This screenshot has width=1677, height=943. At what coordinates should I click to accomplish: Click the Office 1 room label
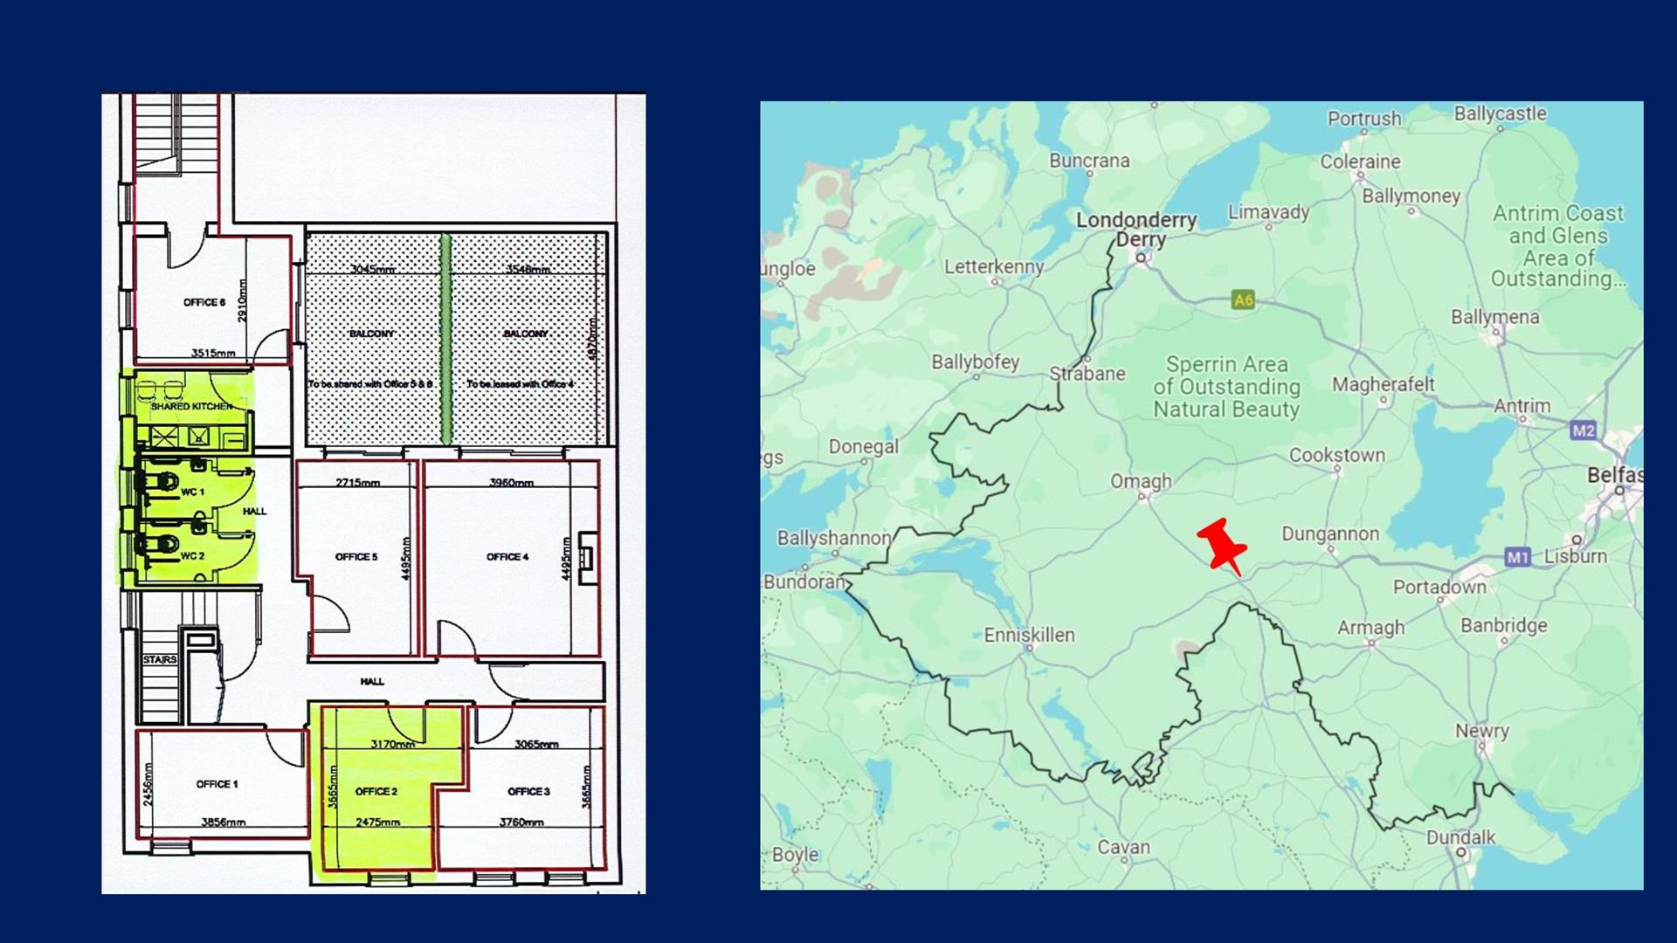pos(217,784)
